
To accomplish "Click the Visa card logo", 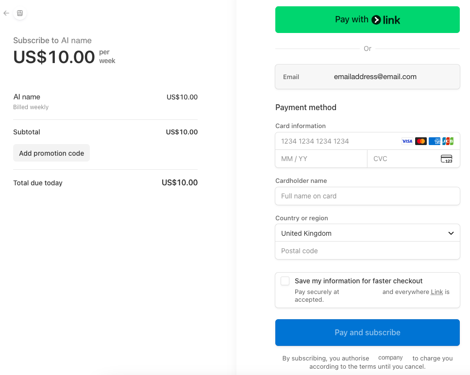I will coord(407,141).
